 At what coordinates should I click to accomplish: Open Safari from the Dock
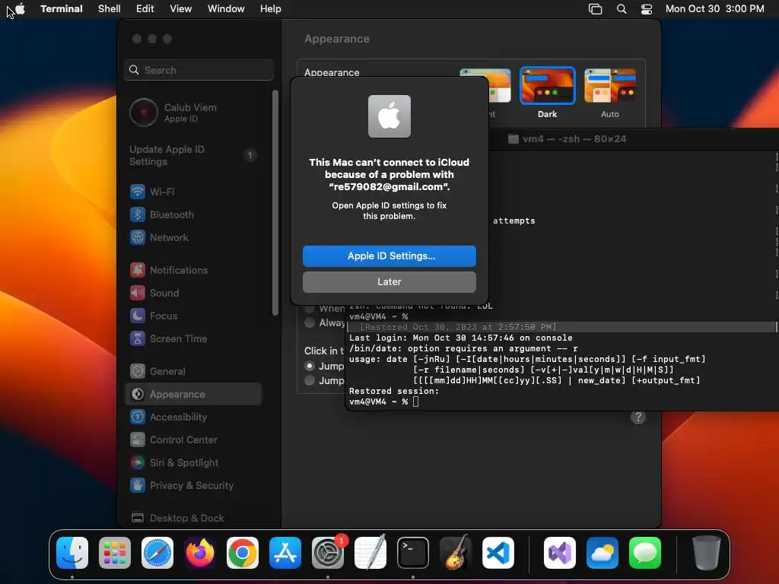tap(157, 553)
